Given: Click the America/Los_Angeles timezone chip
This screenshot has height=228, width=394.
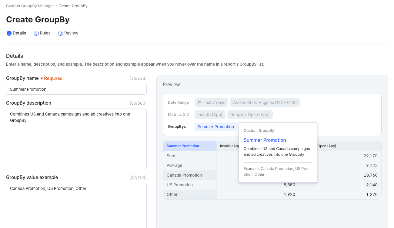Looking at the screenshot, I should 265,103.
